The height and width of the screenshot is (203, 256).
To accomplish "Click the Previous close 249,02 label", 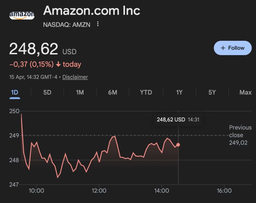I will point(240,135).
